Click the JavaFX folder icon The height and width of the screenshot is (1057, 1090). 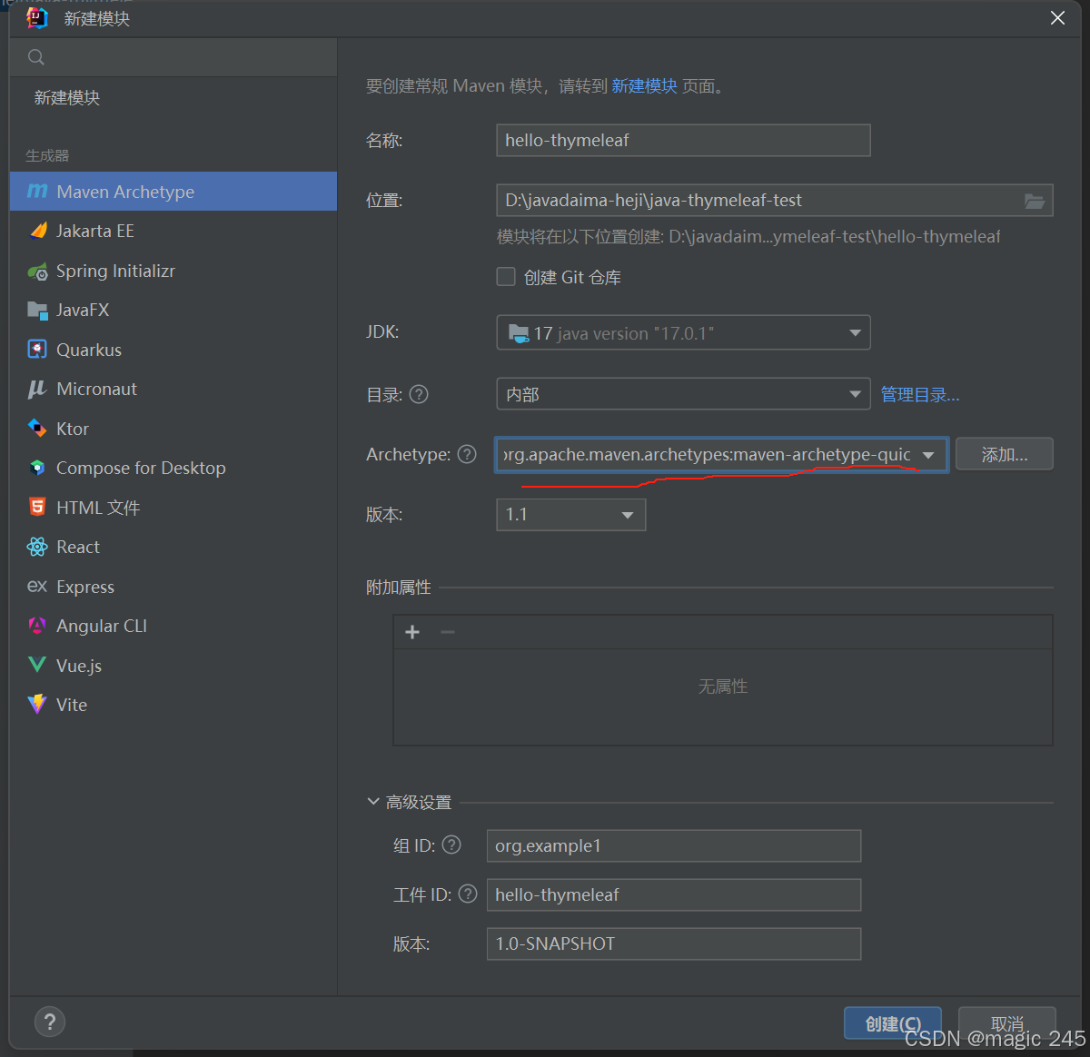[37, 310]
